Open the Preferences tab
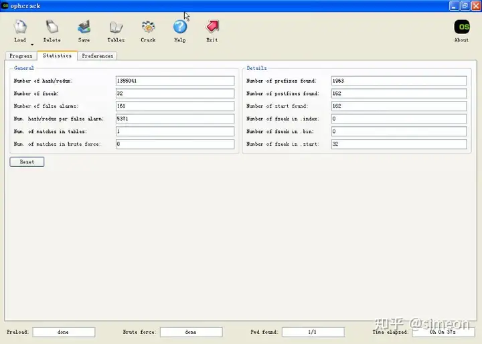This screenshot has height=344, width=482. click(98, 56)
